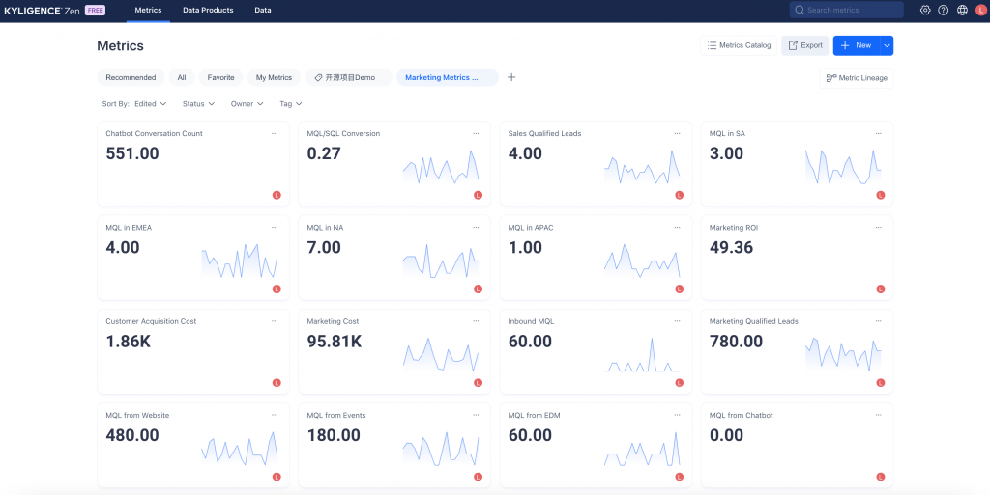Switch to the Data Products tab
The height and width of the screenshot is (495, 990).
(208, 10)
